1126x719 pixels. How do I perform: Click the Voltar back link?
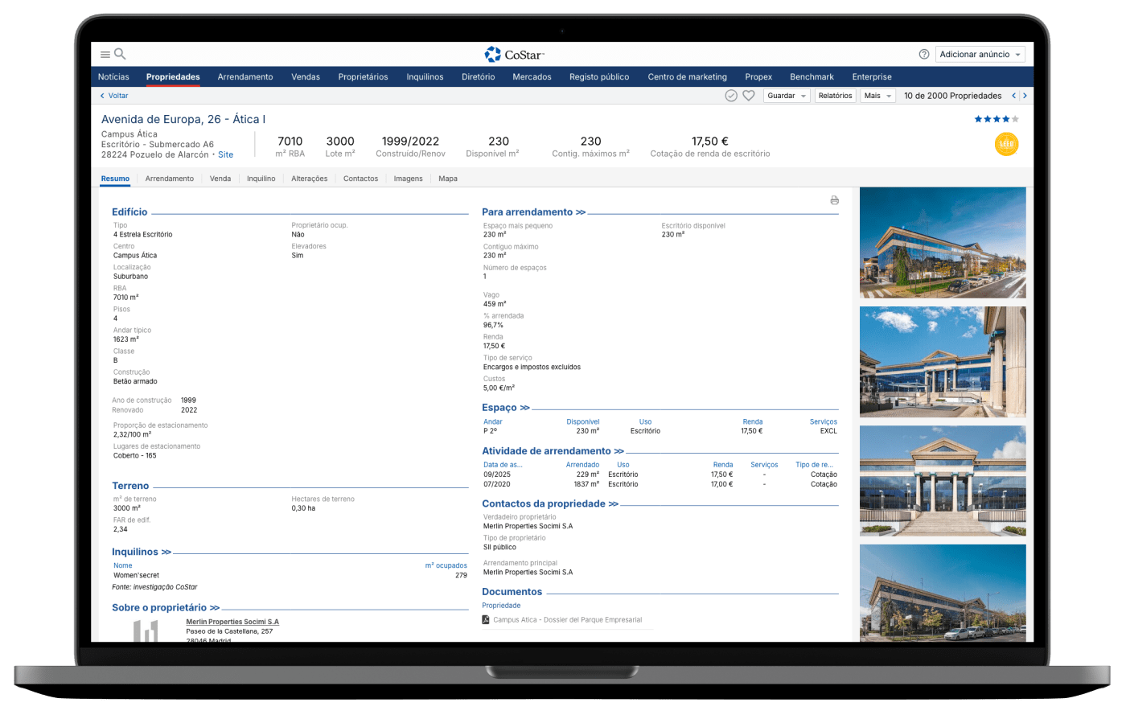[x=114, y=96]
